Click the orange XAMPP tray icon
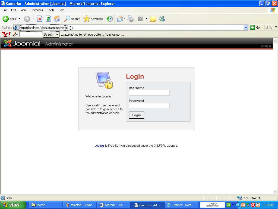The width and height of the screenshot is (278, 209). 243,205
